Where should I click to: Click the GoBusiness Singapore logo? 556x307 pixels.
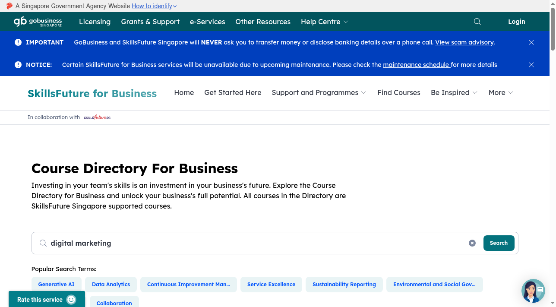click(x=38, y=22)
